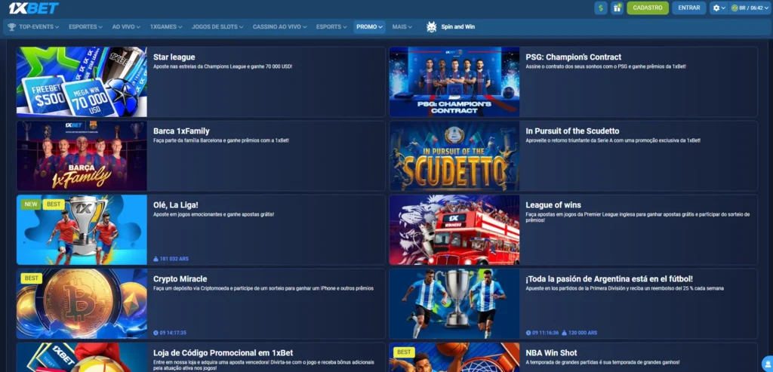Open the dollar sign payments icon
773x372 pixels.
tap(601, 8)
